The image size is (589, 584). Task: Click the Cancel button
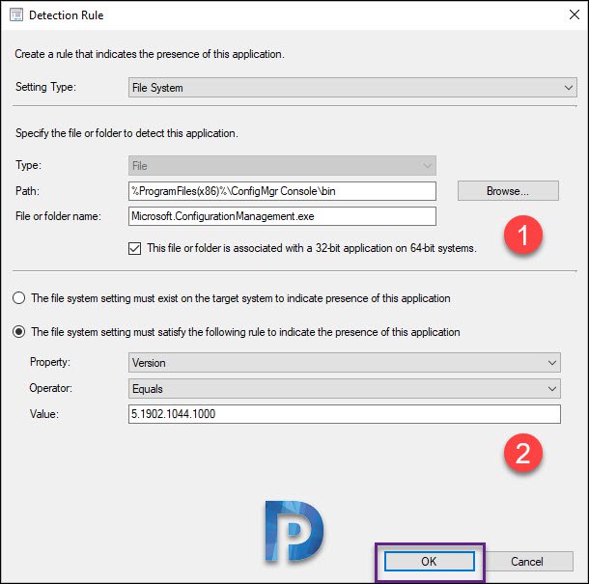[x=527, y=562]
